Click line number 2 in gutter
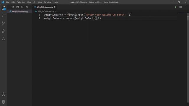The height and width of the screenshot is (106, 189). [x=39, y=18]
